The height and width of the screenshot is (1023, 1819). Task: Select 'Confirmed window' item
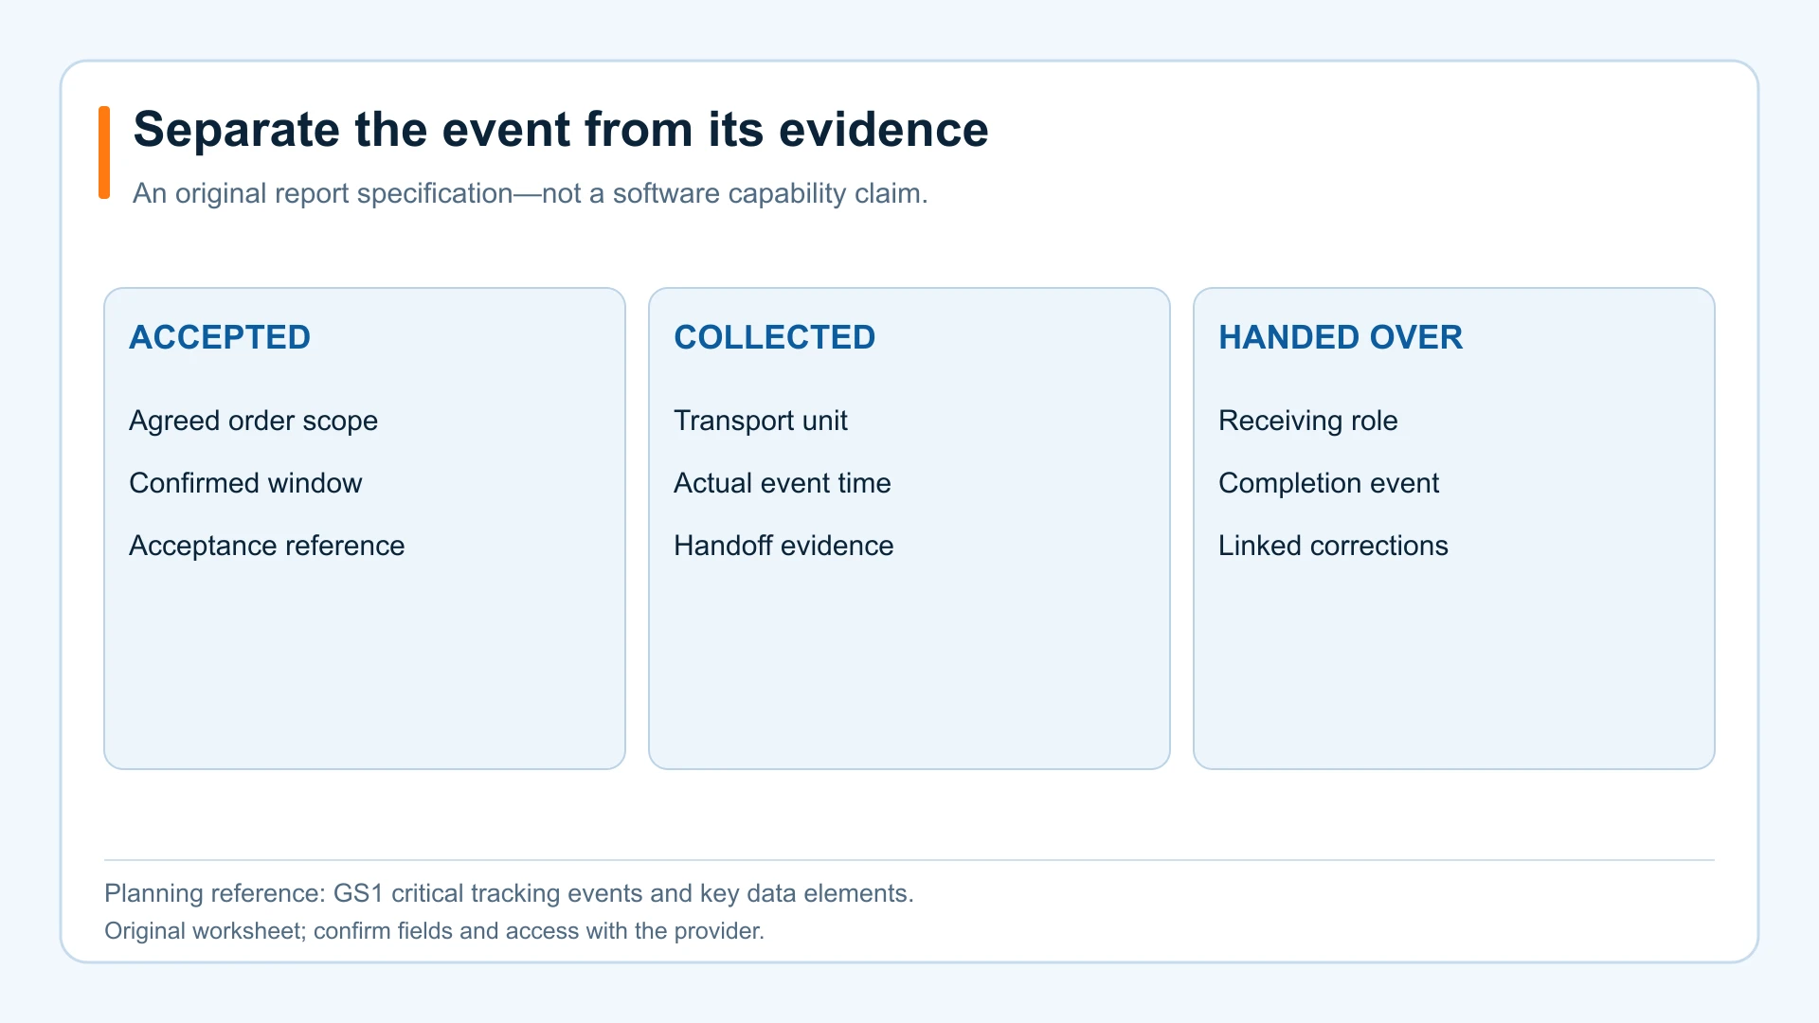point(245,483)
